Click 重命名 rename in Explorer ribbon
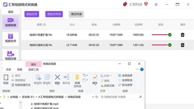 point(66,79)
